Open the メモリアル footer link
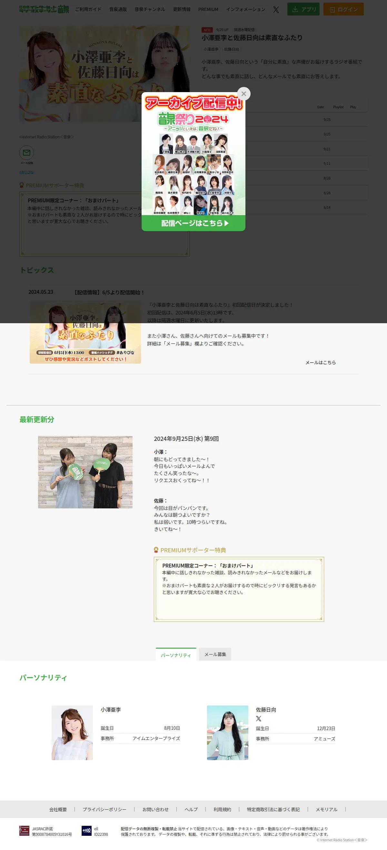The image size is (387, 850). point(326,809)
